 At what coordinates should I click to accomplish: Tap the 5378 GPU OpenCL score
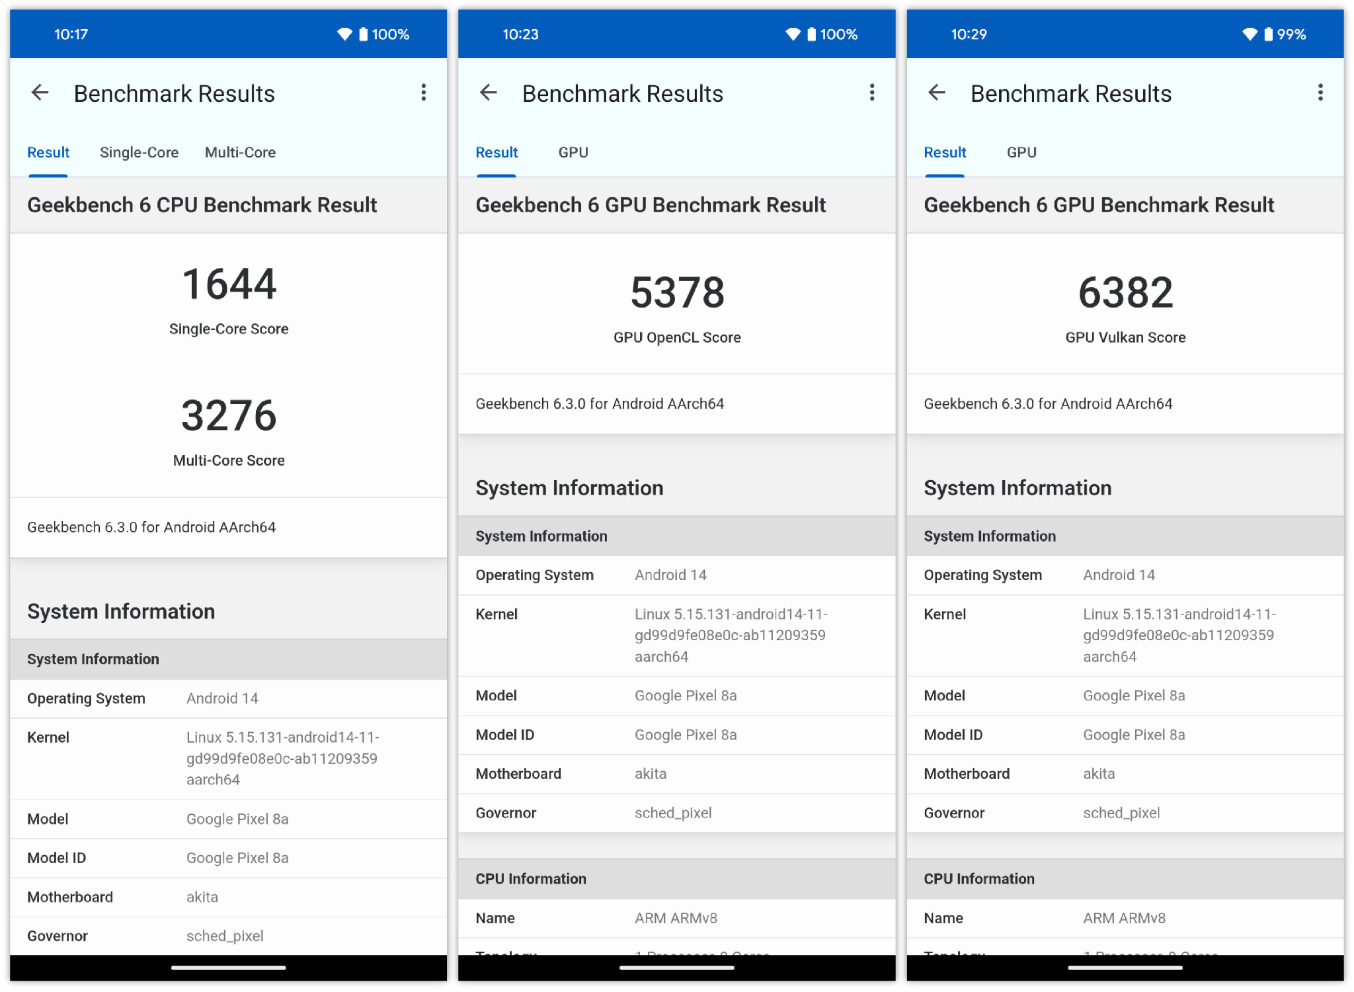677,293
